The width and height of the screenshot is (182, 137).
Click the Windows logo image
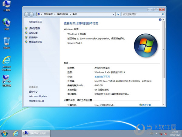click(146, 46)
